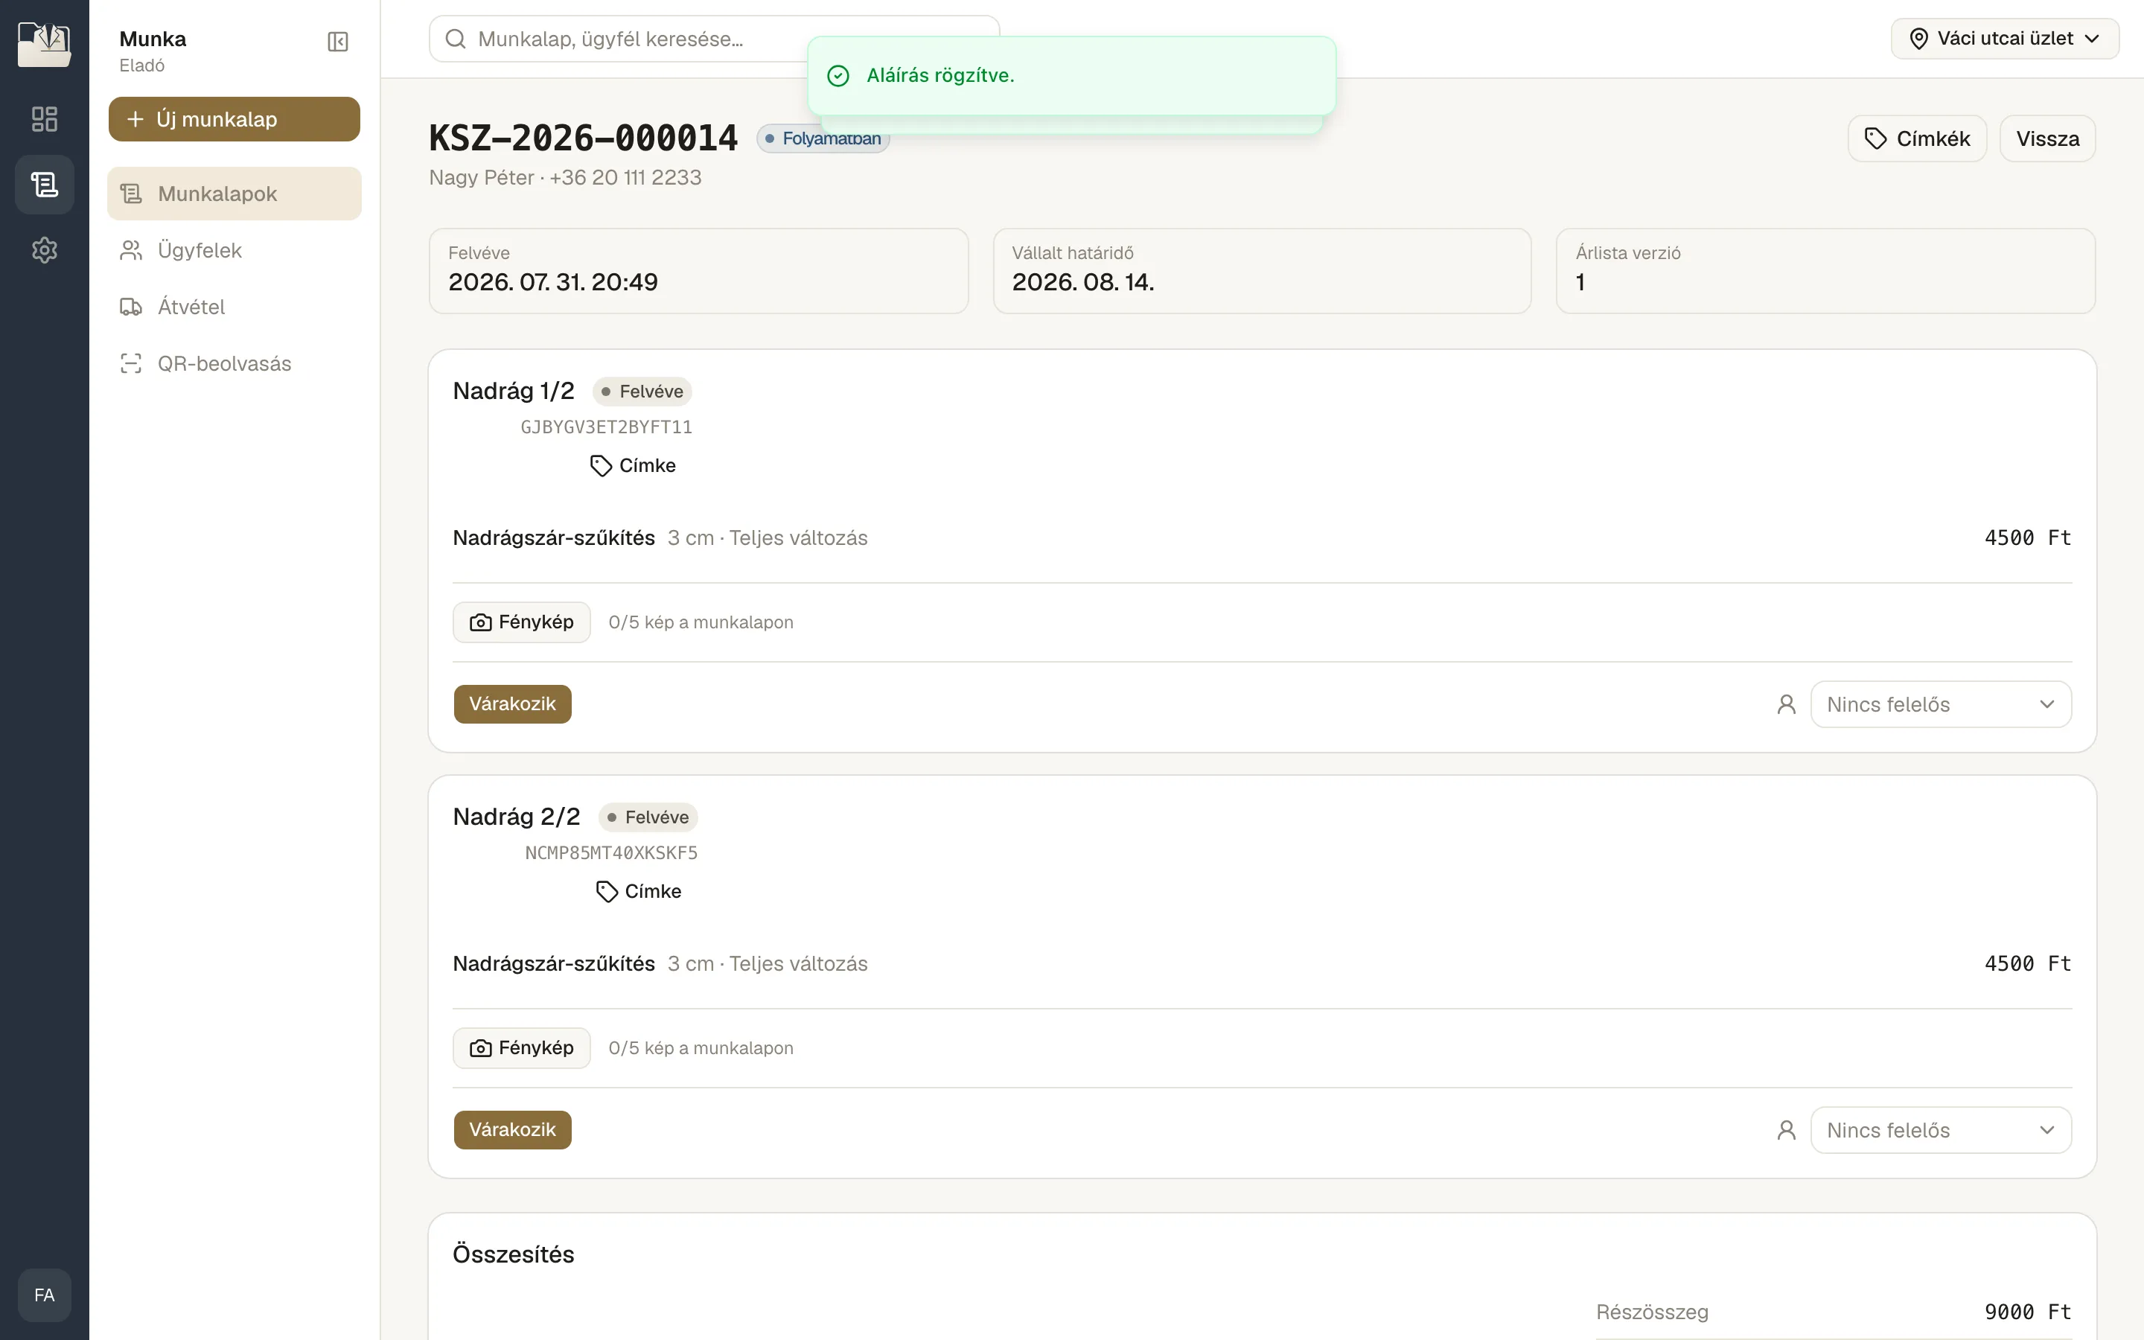Add a Címke tag to Nadrág 1/2
Image resolution: width=2144 pixels, height=1340 pixels.
pos(634,465)
